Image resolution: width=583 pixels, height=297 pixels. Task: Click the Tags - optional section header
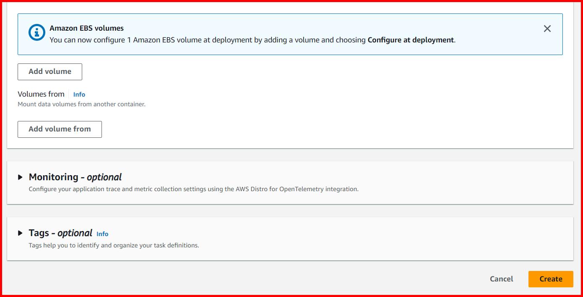click(60, 233)
